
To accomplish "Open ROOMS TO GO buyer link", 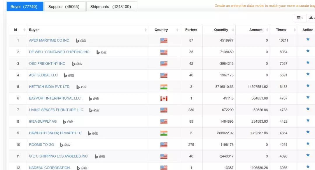I will click(41, 145).
